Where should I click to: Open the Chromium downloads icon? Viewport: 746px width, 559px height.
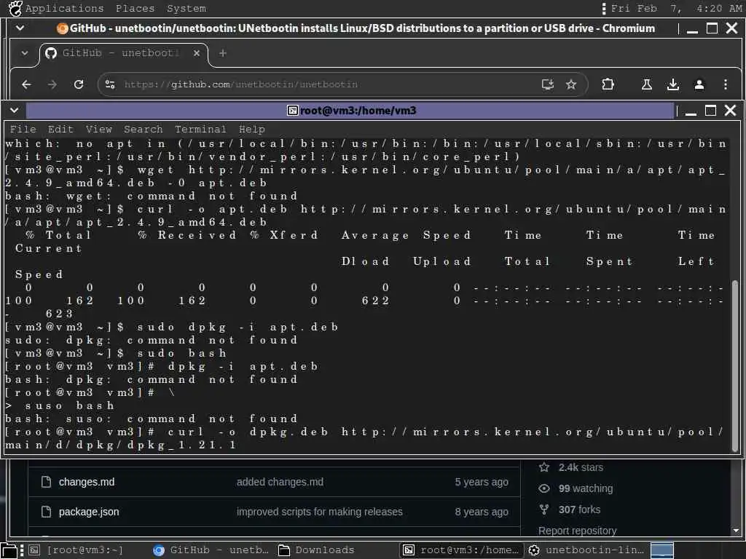[x=672, y=84]
